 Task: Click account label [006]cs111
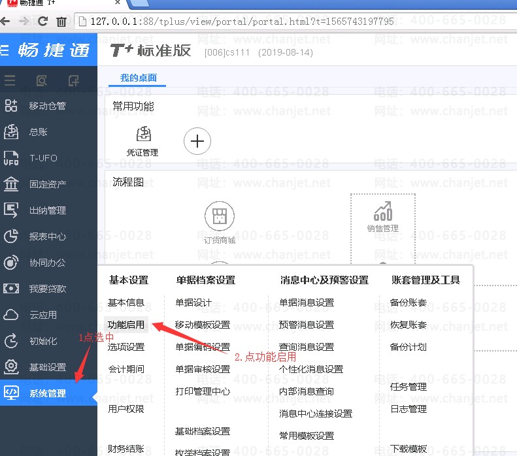(x=227, y=53)
